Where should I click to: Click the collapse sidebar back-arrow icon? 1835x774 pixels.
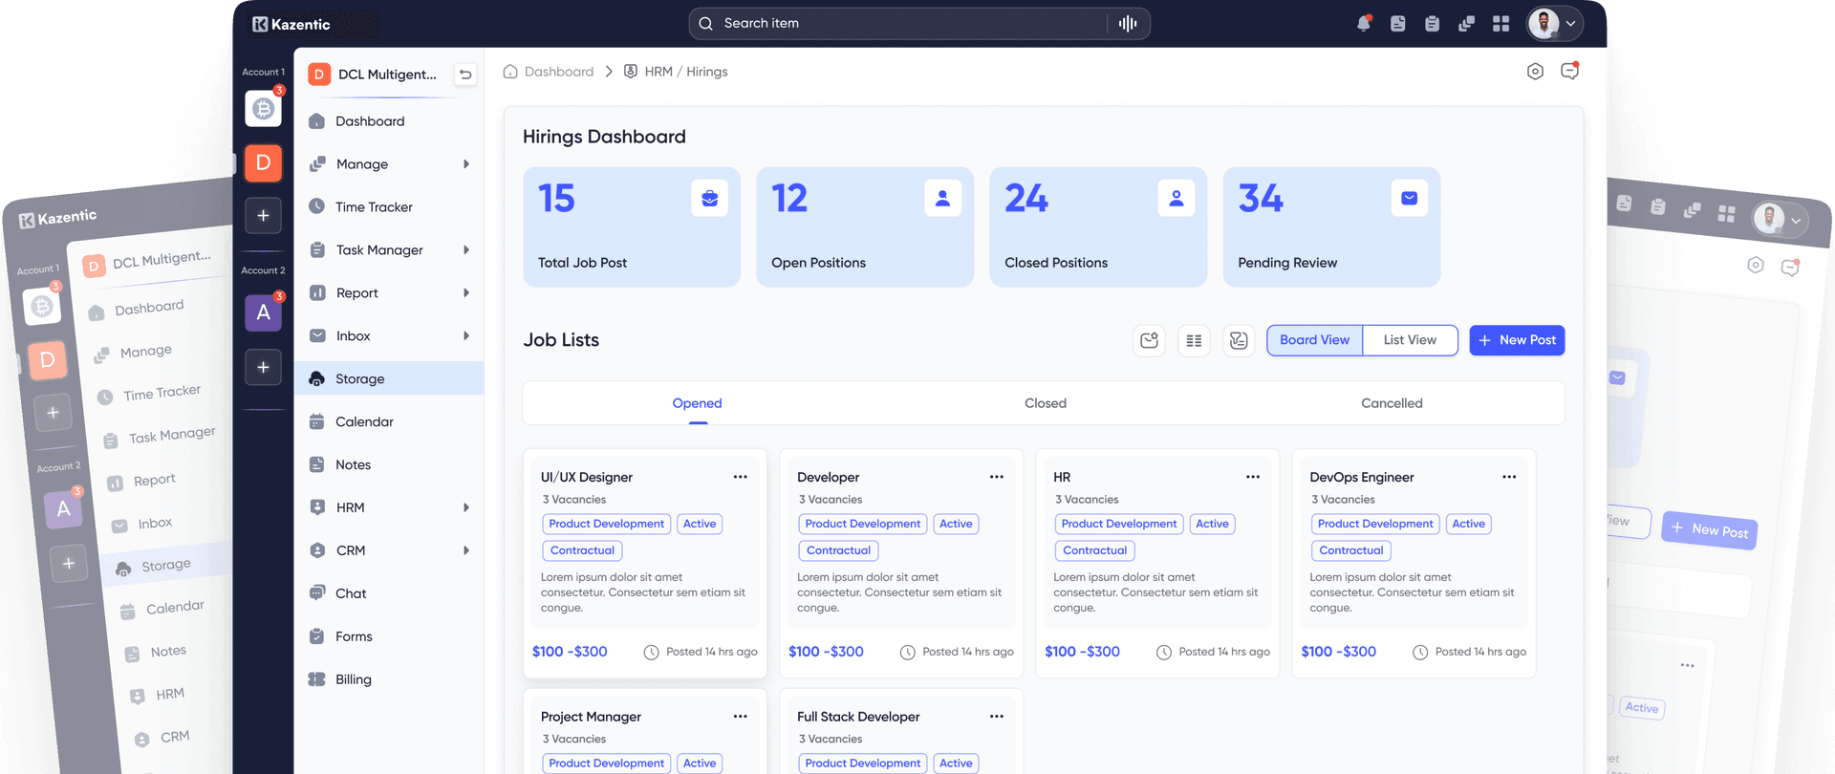465,74
